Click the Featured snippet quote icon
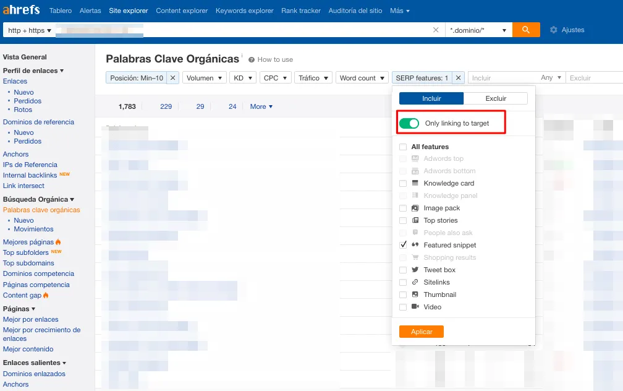Screen dimensions: 623x391 tap(415, 244)
